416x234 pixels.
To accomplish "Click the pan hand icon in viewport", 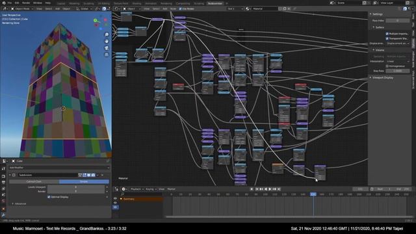I will click(x=107, y=41).
